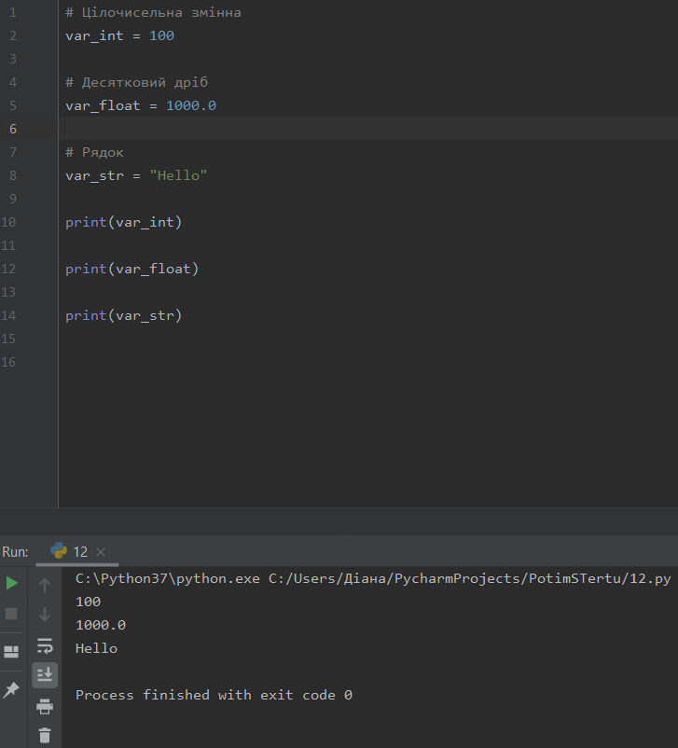This screenshot has width=678, height=748.
Task: Open the Restore Layout icon
Action: tap(12, 651)
